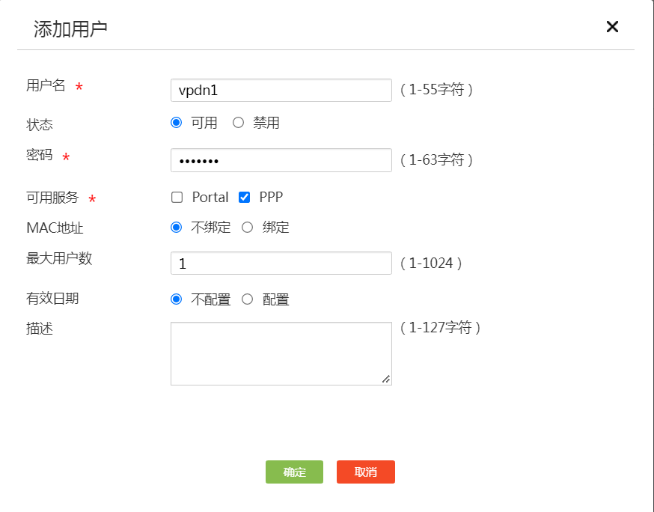
Task: Select the 禁用 status radio button
Action: [x=239, y=123]
